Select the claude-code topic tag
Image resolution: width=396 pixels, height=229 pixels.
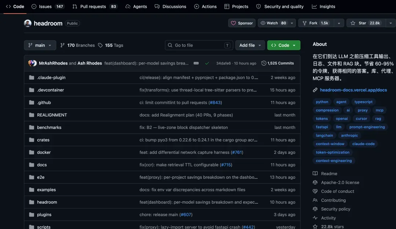coord(363,144)
